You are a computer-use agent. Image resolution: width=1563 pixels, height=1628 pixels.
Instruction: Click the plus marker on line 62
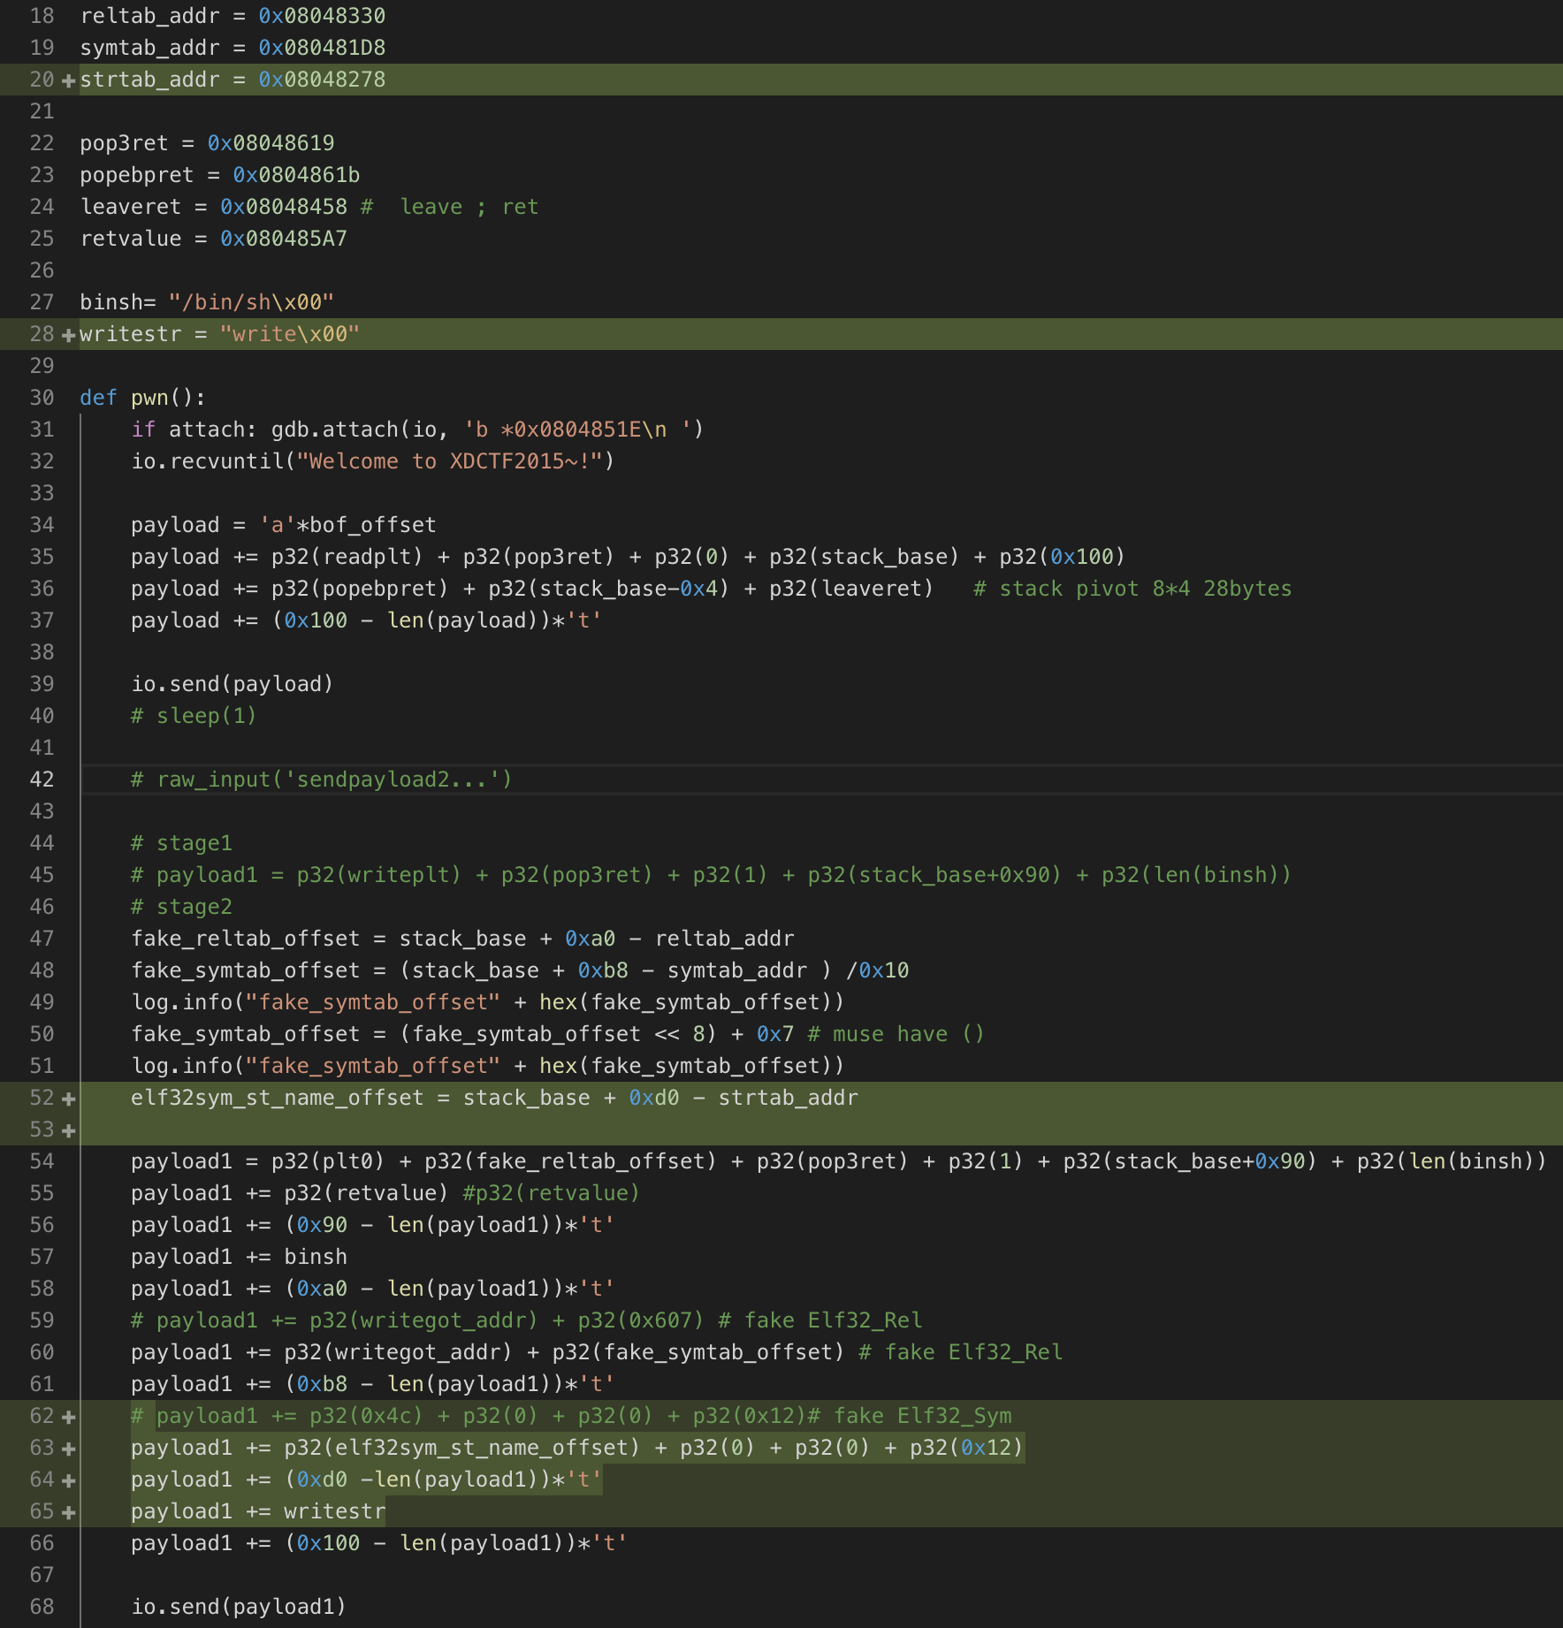click(69, 1417)
